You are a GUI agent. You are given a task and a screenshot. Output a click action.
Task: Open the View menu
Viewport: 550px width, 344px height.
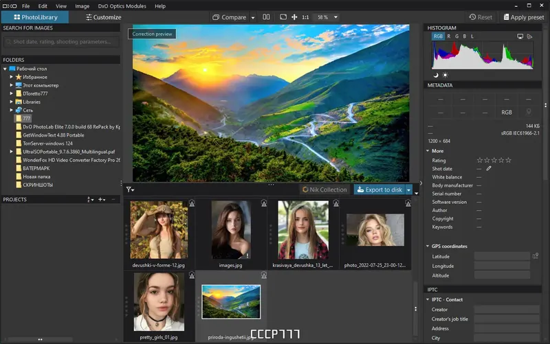(x=61, y=6)
